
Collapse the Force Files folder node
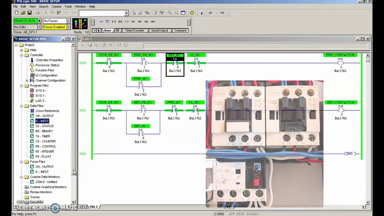click(x=22, y=162)
